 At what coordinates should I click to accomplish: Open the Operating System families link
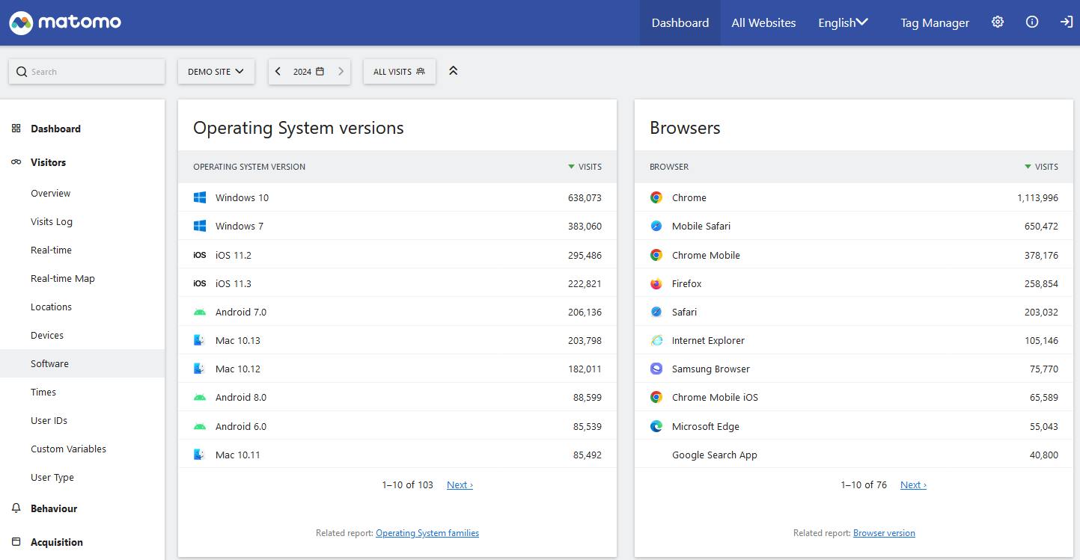coord(427,533)
